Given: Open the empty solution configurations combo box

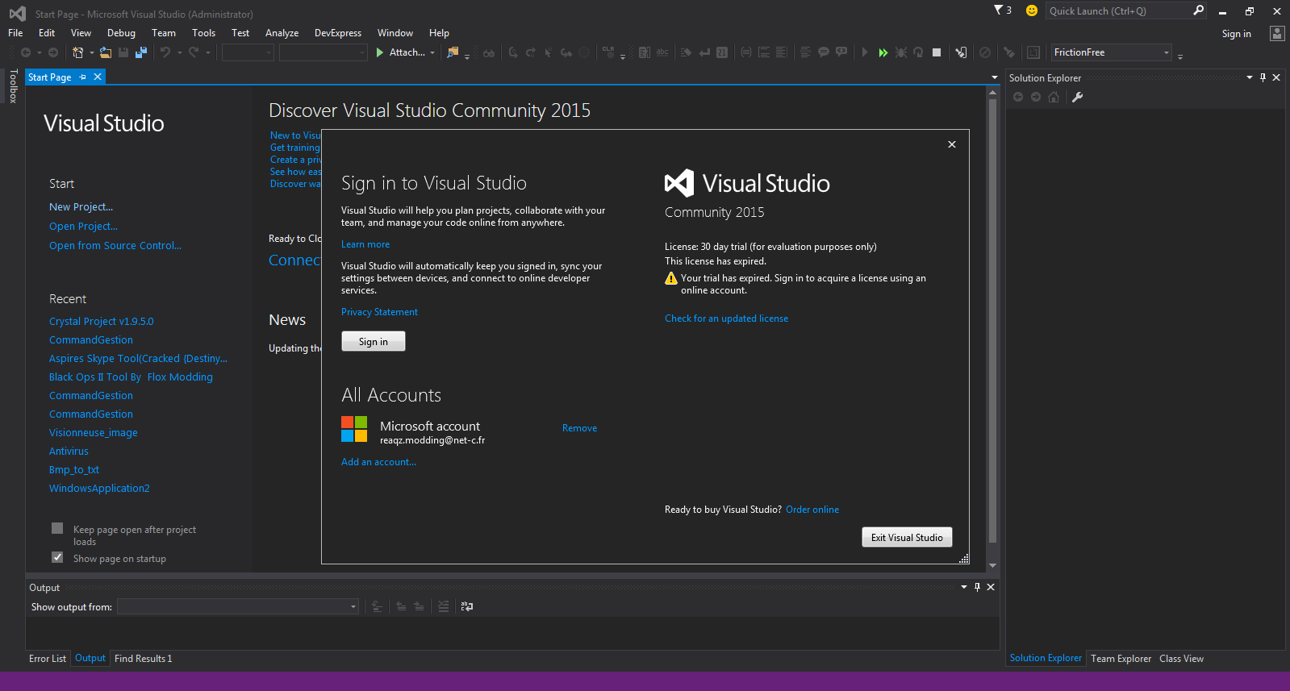Looking at the screenshot, I should coord(248,52).
